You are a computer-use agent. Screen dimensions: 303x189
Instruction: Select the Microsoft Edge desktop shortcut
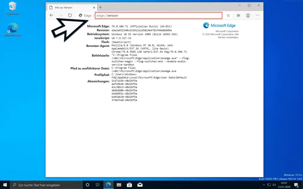point(12,30)
